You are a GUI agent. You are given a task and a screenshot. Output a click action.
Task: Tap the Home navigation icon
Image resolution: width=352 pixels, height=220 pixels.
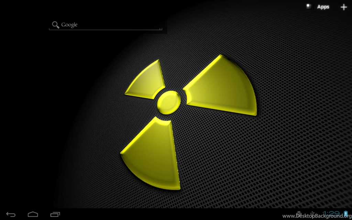(x=33, y=213)
